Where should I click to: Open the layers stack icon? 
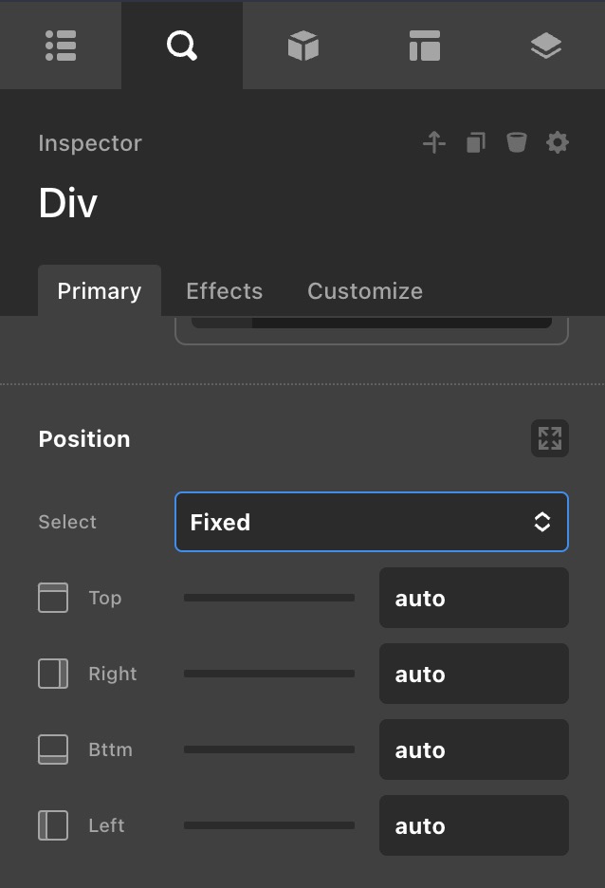tap(545, 46)
